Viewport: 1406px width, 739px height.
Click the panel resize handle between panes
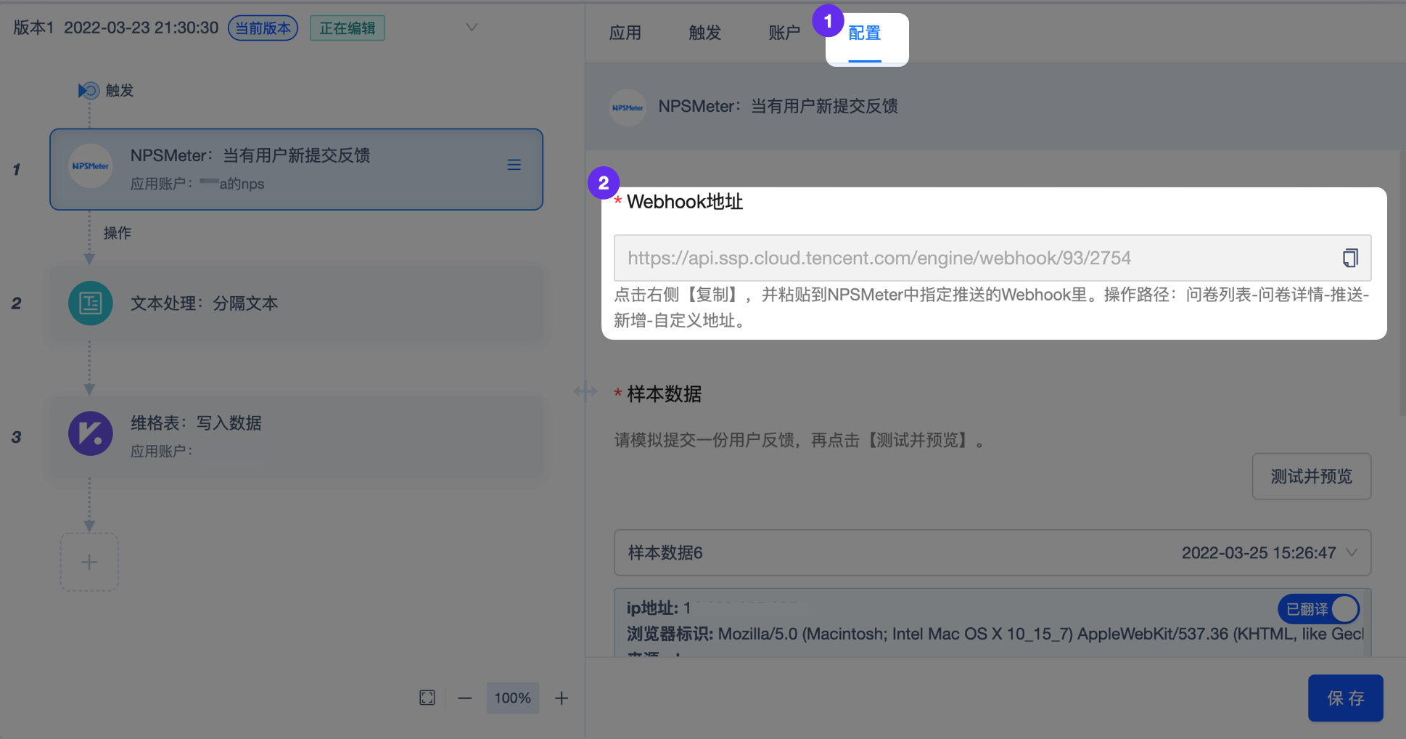[585, 392]
